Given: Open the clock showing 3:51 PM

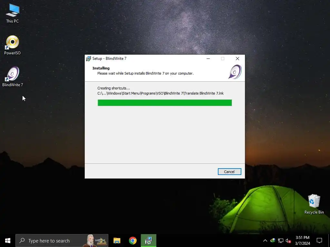Looking at the screenshot, I should click(x=302, y=241).
